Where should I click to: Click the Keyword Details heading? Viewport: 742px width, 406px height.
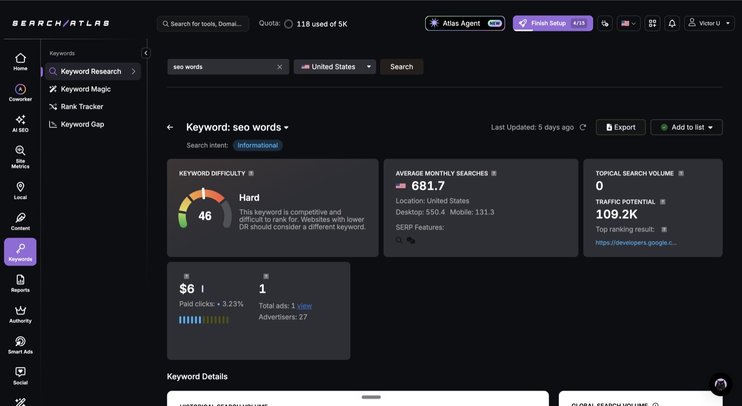pyautogui.click(x=197, y=376)
